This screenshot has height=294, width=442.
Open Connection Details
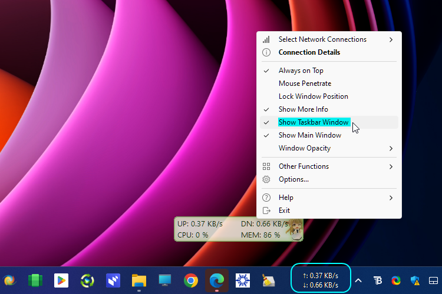point(329,52)
